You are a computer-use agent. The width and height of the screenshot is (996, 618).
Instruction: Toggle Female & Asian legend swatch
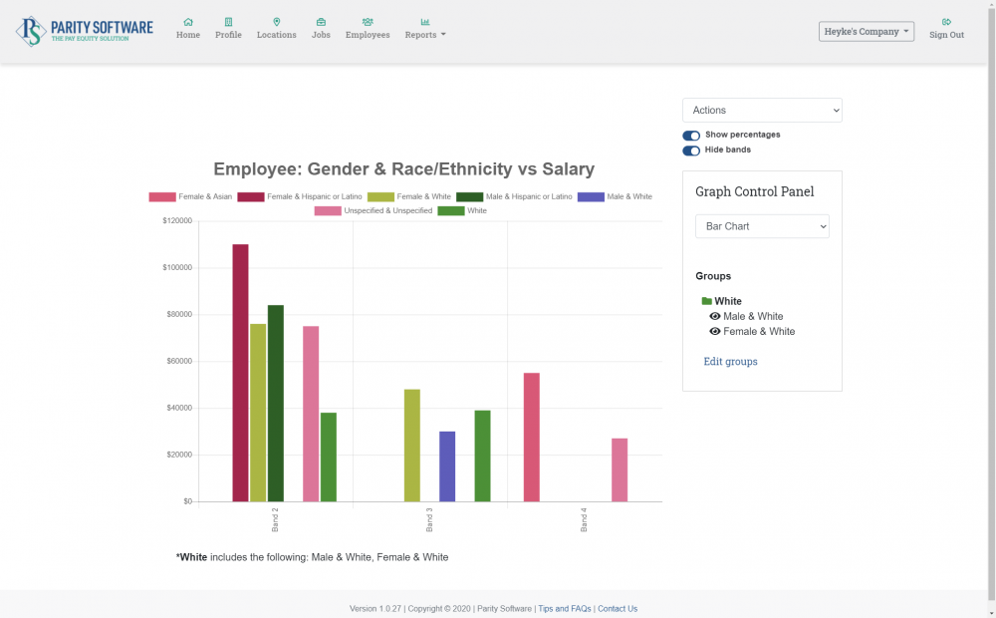(162, 197)
